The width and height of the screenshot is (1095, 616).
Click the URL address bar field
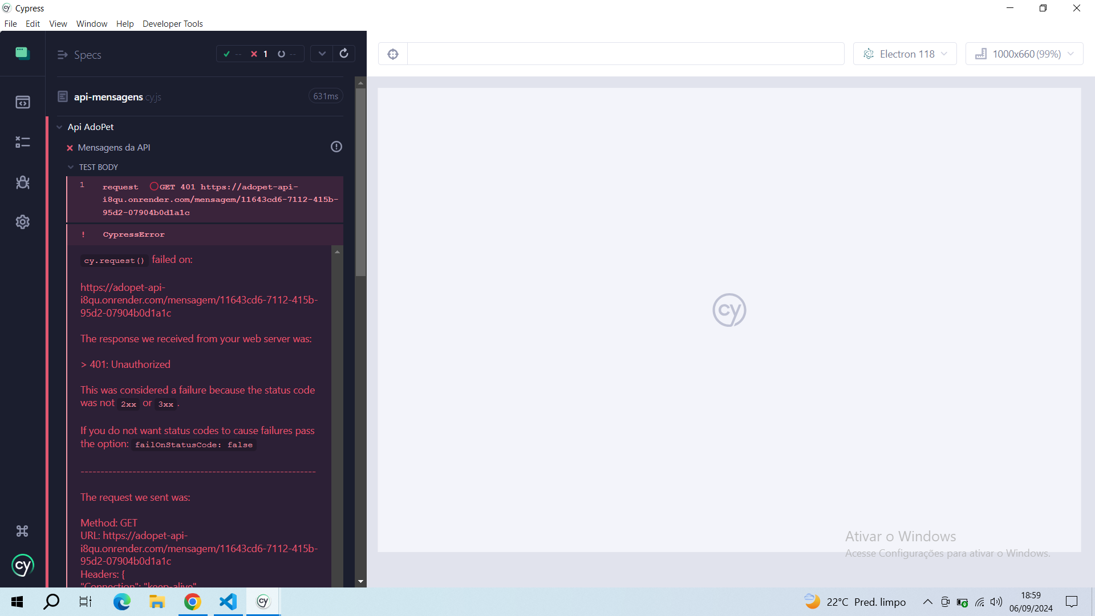(626, 54)
